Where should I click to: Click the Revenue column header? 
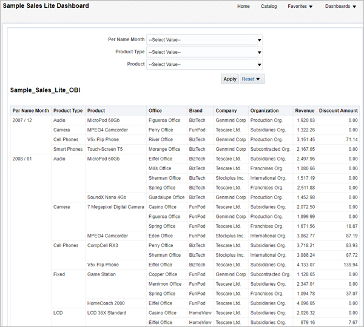click(x=305, y=111)
